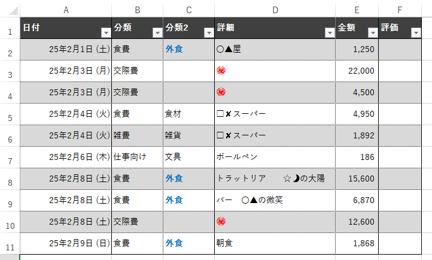This screenshot has width=432, height=260.
Task: Select column A header
Action: tap(66, 10)
